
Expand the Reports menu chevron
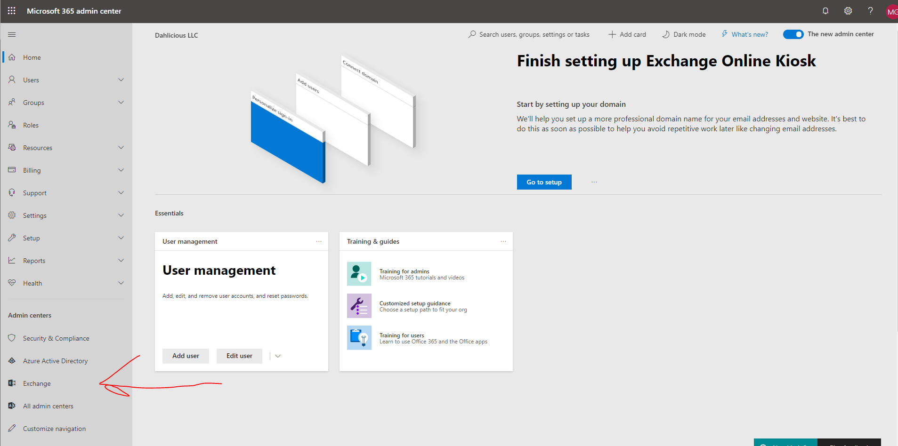[x=121, y=260]
